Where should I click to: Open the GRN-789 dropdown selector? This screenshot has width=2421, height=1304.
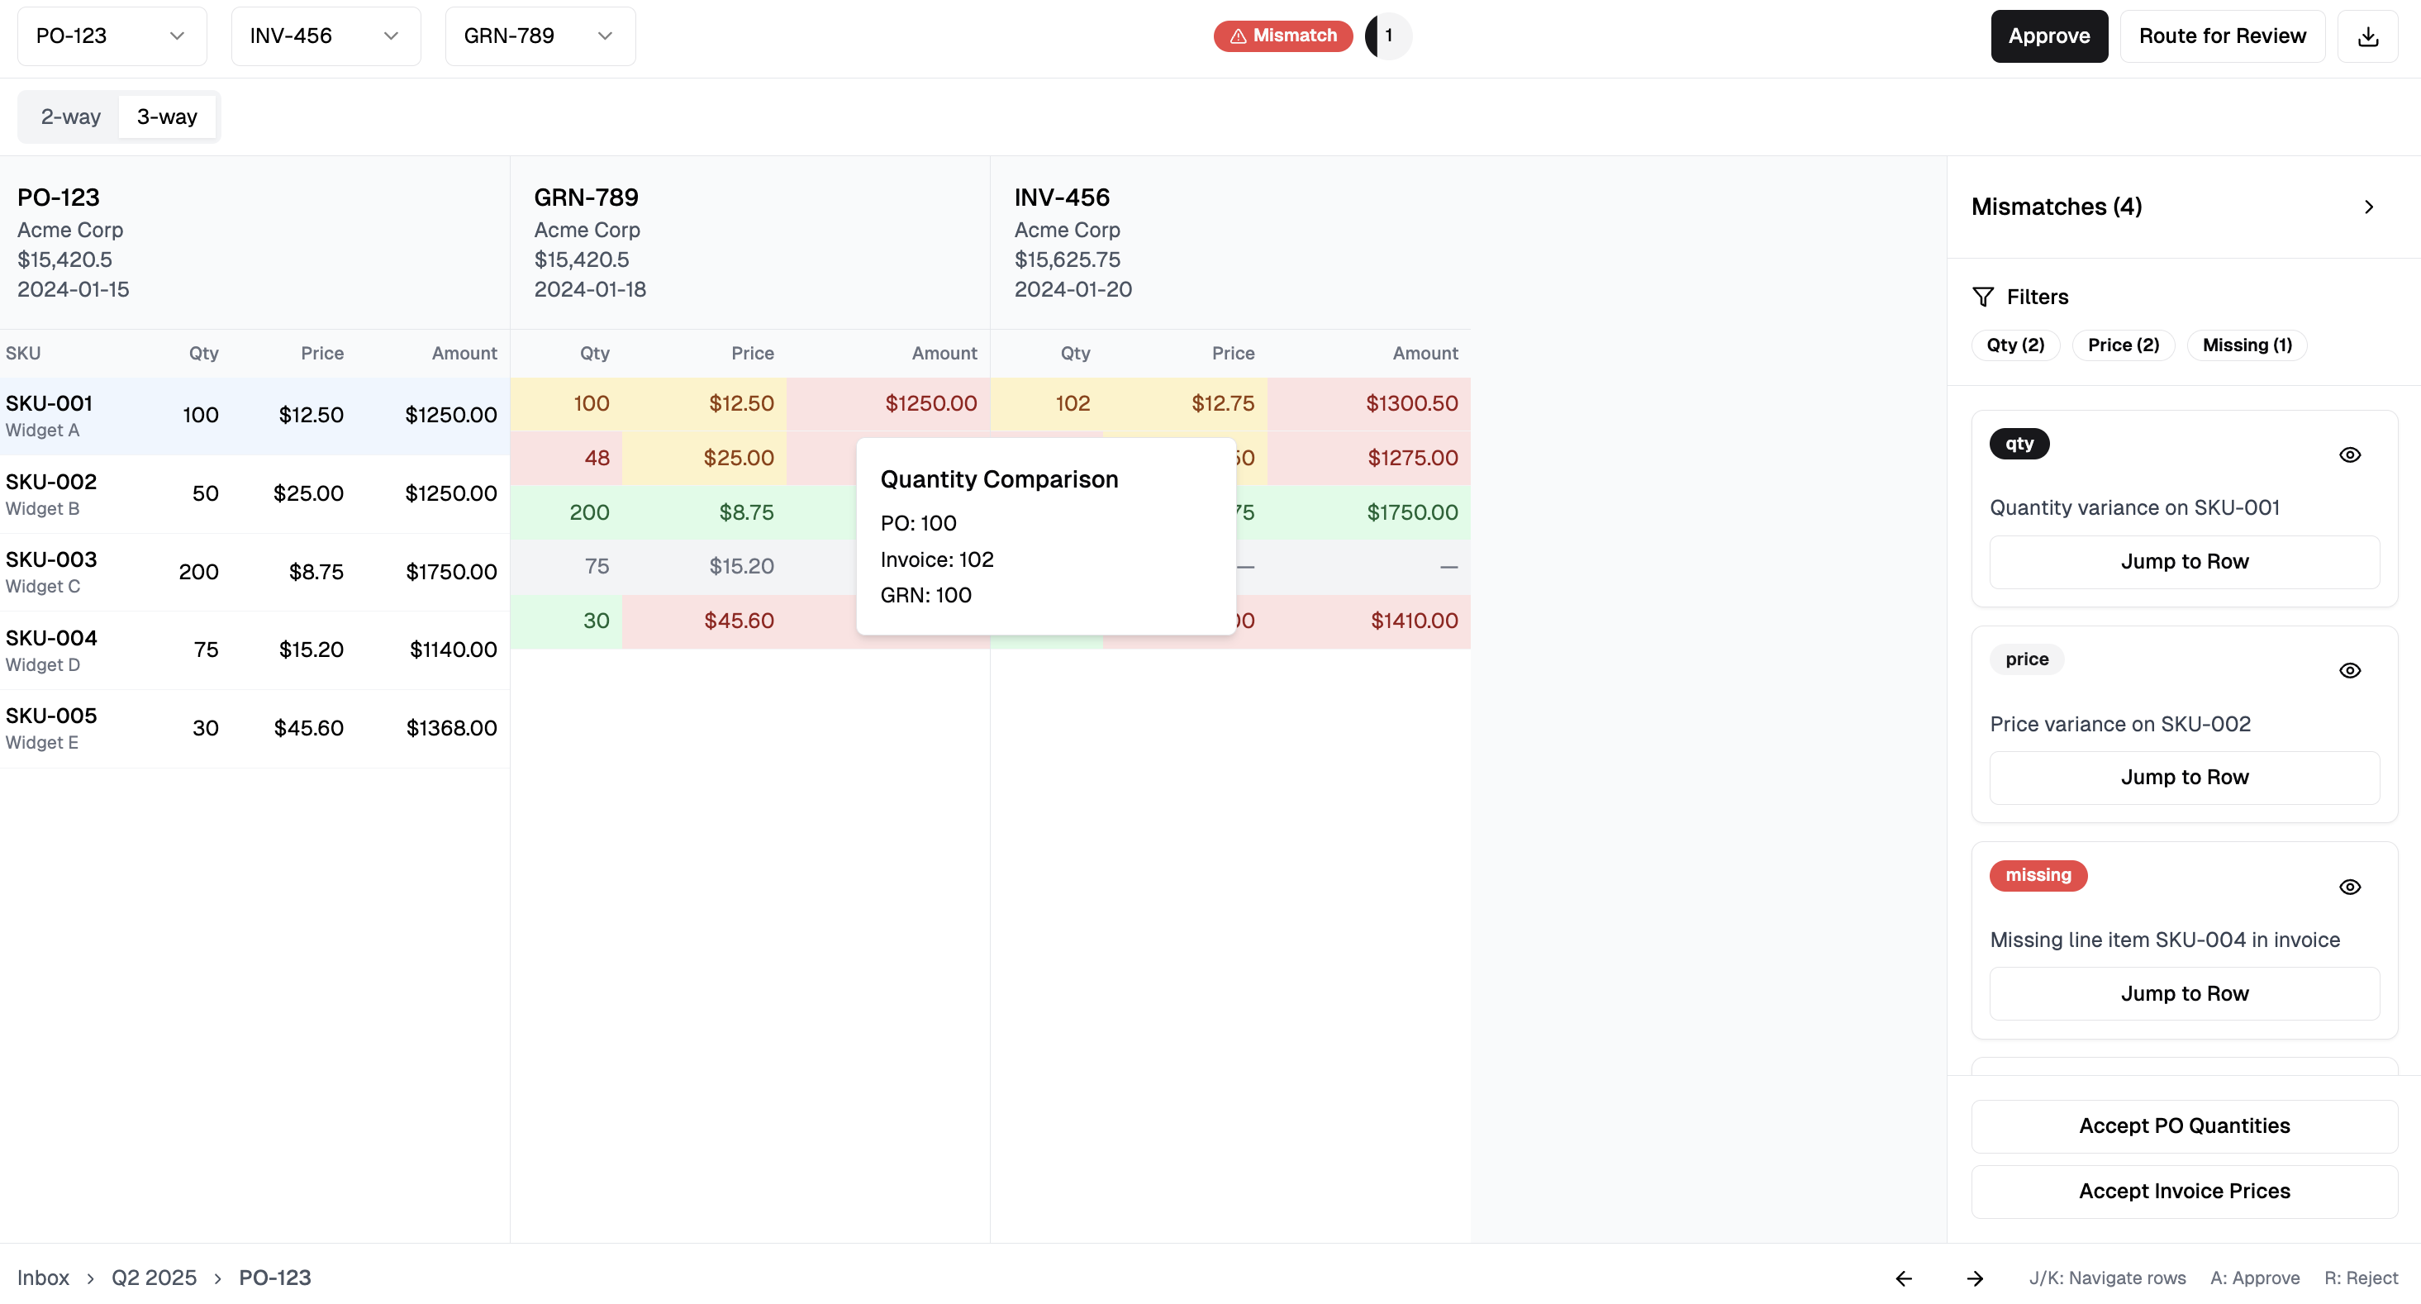point(540,36)
